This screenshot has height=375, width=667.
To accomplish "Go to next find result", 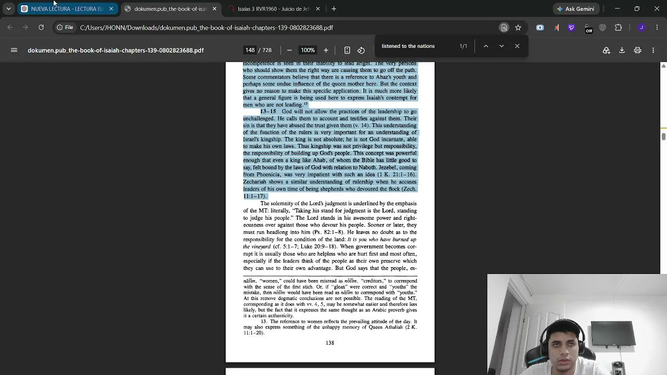I will [x=501, y=46].
